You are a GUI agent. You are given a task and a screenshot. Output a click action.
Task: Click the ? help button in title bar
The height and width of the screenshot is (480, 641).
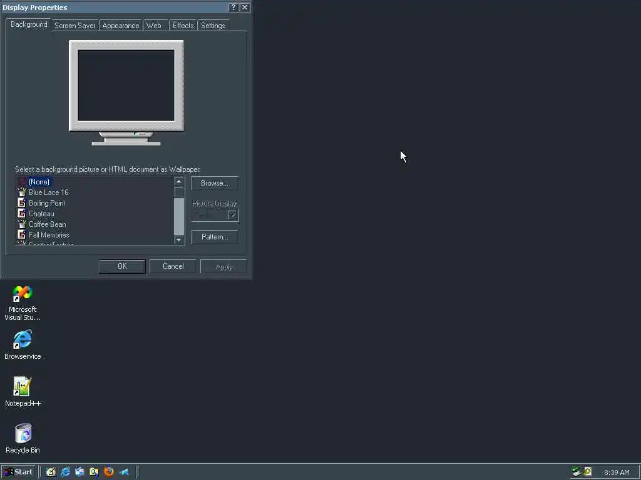pos(233,7)
